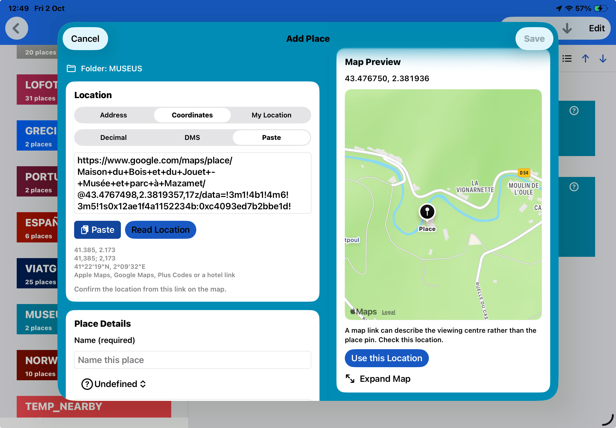Open the GRECI folder with 2 places
Screen dimensions: 616x428
[x=37, y=135]
